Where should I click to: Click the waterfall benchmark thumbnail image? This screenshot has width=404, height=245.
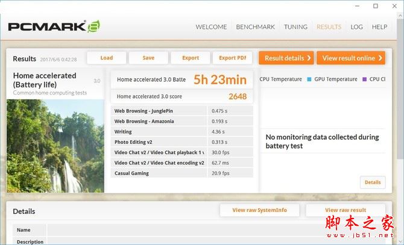[55, 146]
